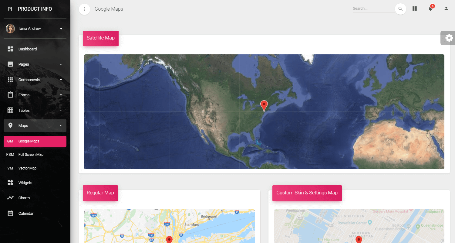Screen dimensions: 455x243
Task: Click the red marker on Custom Skin map
Action: (359, 239)
